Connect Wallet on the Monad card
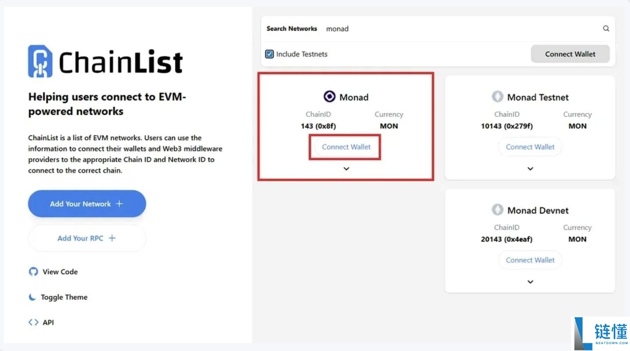 (x=345, y=147)
